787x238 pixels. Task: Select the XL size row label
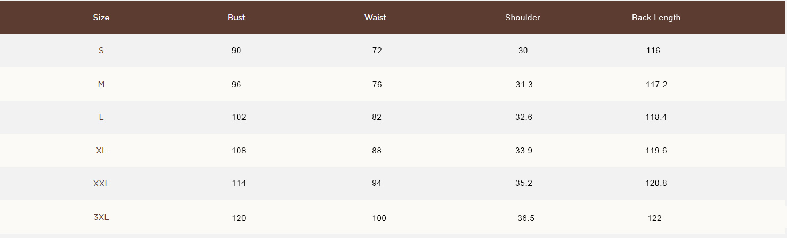pos(101,151)
